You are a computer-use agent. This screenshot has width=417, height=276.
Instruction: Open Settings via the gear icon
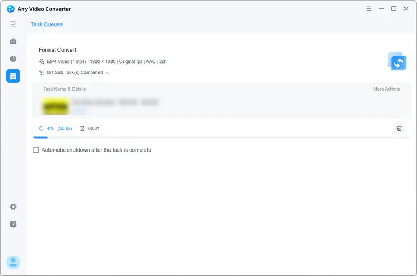click(x=13, y=207)
